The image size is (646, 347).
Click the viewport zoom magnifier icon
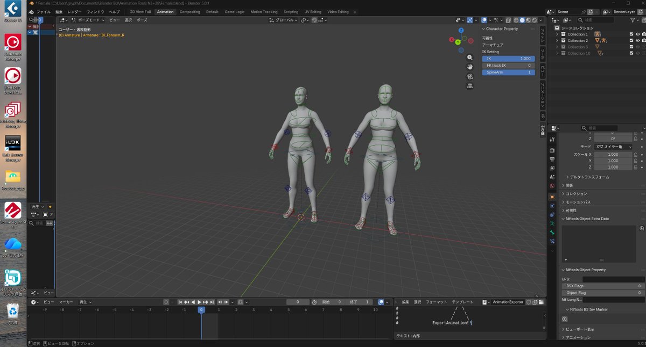tap(470, 57)
